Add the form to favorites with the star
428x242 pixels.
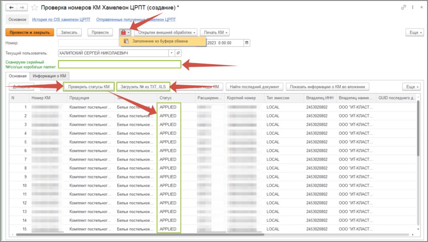[x=35, y=8]
